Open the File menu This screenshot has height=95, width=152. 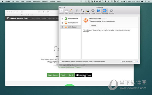13,1
